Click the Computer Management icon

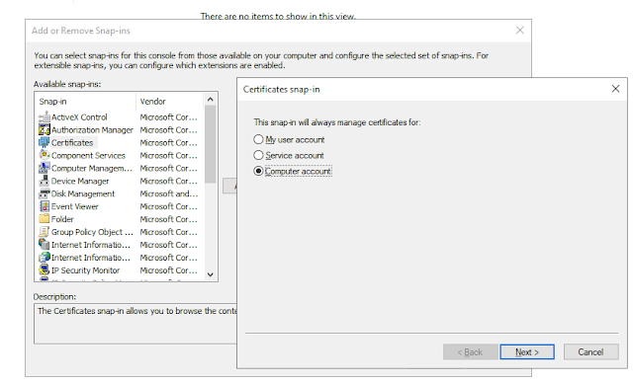(x=44, y=169)
